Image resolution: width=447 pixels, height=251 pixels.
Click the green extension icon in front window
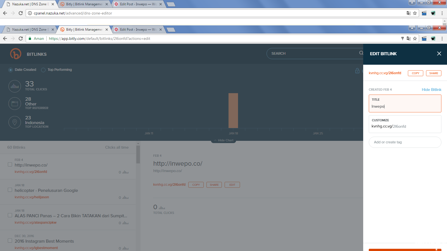coord(433,38)
